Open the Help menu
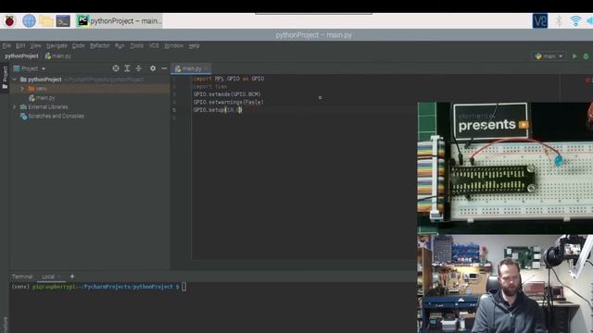Image resolution: width=593 pixels, height=333 pixels. point(194,45)
